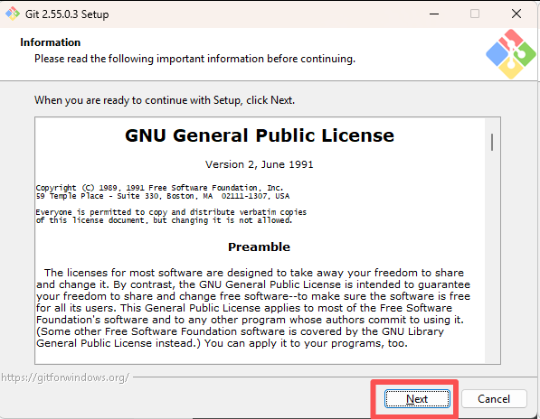The width and height of the screenshot is (540, 419).
Task: Click "When you are ready to continue" text
Action: point(165,100)
